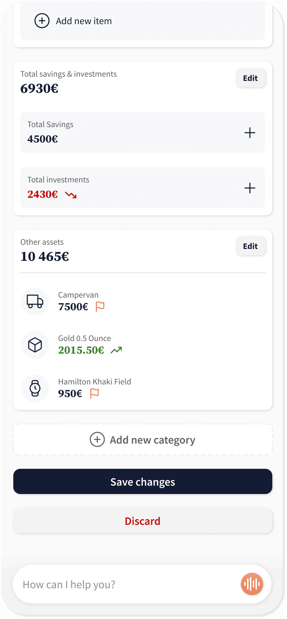Click the Gold 0.5 Ounce box icon
The height and width of the screenshot is (619, 287).
click(x=35, y=345)
